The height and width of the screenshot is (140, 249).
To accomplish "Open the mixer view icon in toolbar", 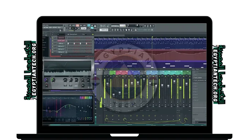I will pyautogui.click(x=123, y=30).
